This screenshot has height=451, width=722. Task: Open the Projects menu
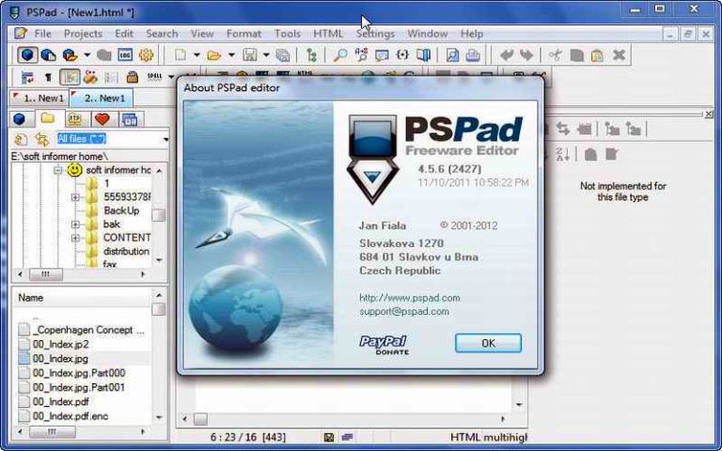click(83, 34)
